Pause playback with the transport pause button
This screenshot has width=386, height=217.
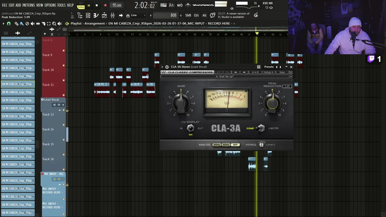click(89, 5)
